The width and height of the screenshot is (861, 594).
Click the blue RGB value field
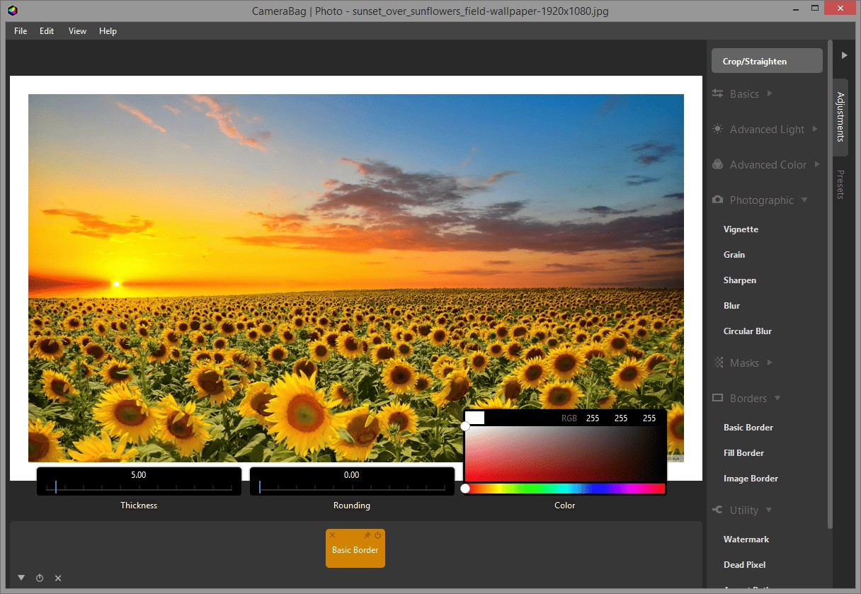point(649,418)
